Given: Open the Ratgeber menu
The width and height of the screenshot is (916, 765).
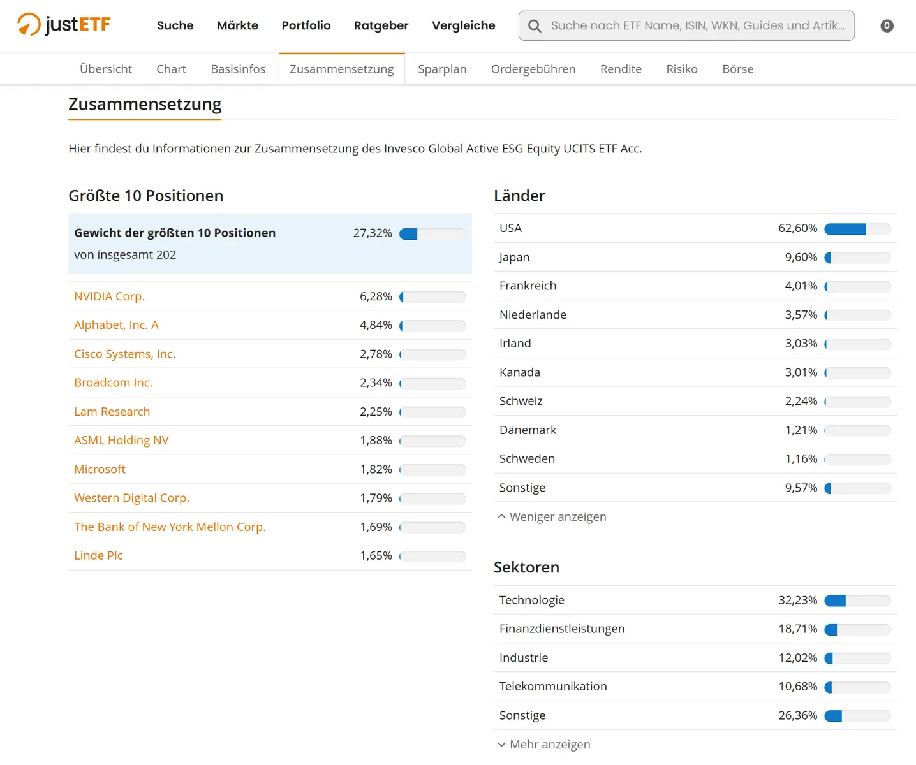Looking at the screenshot, I should [381, 25].
